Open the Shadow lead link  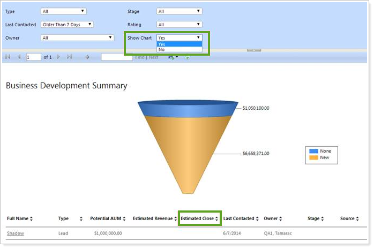click(15, 233)
